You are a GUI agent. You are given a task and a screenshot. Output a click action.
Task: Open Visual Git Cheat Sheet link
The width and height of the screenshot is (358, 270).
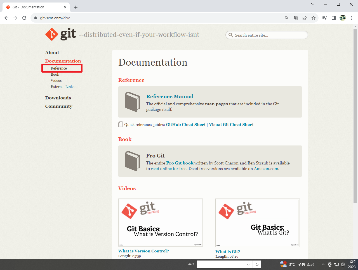[x=231, y=125]
